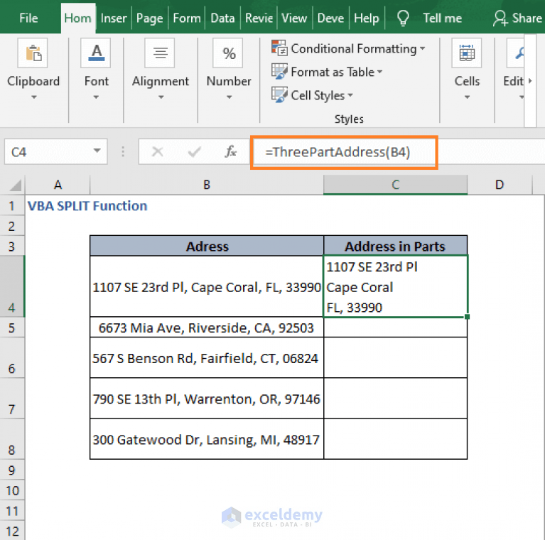This screenshot has height=540, width=545.
Task: Click the 'VBA SPLIT Function' title cell
Action: (87, 206)
